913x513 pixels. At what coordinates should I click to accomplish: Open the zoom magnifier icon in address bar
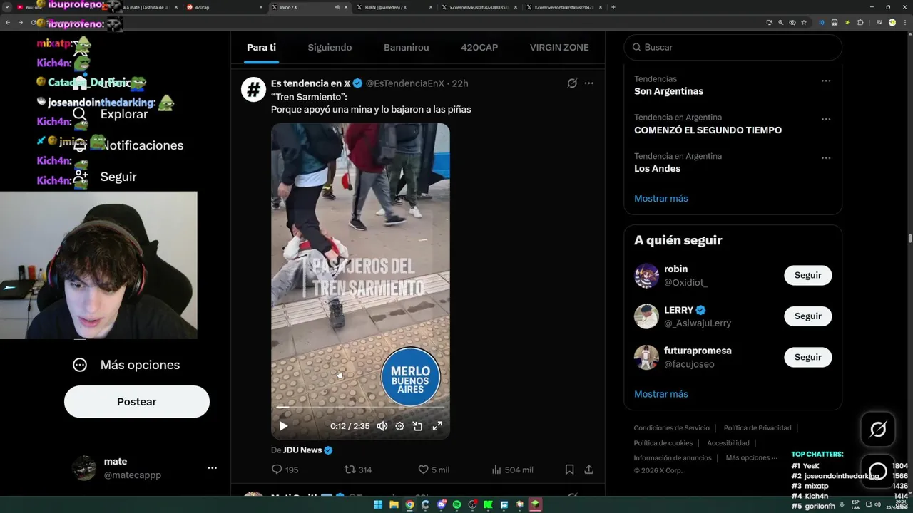(x=781, y=23)
